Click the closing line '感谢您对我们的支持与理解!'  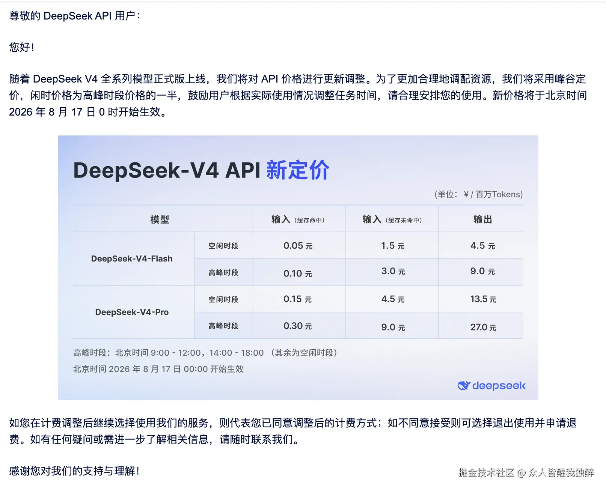coord(74,471)
